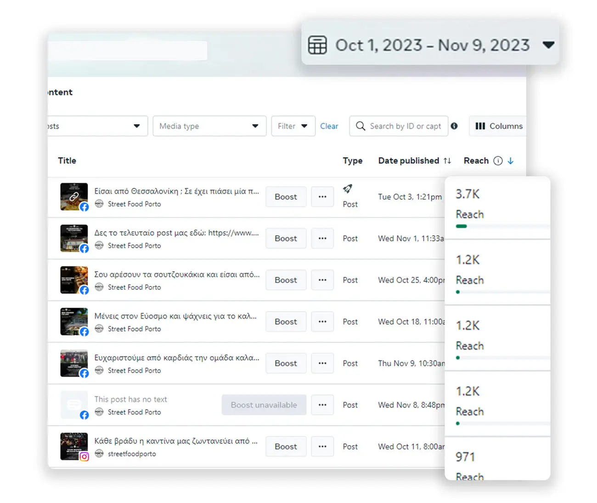The width and height of the screenshot is (597, 503).
Task: Boost the Thu Nov 9 post
Action: click(286, 363)
